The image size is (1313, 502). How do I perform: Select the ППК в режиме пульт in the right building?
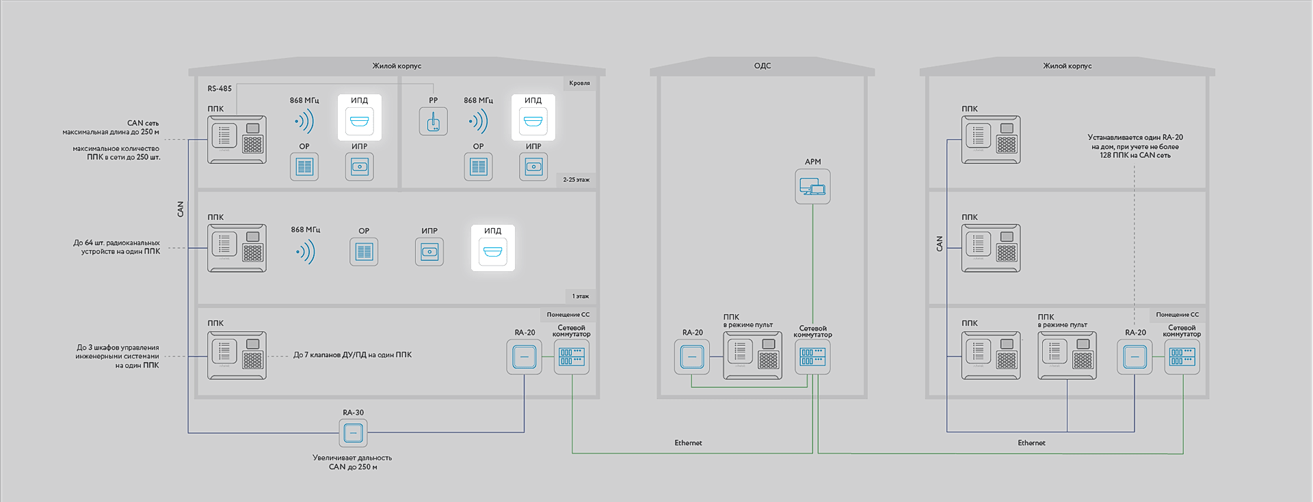[x=1067, y=355]
